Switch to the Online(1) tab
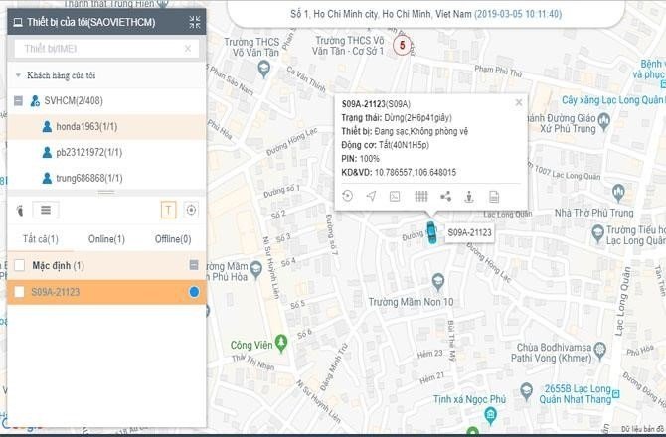 point(106,239)
